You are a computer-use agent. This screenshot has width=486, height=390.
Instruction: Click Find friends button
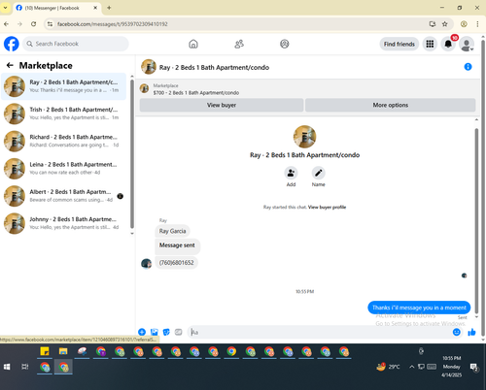(399, 44)
